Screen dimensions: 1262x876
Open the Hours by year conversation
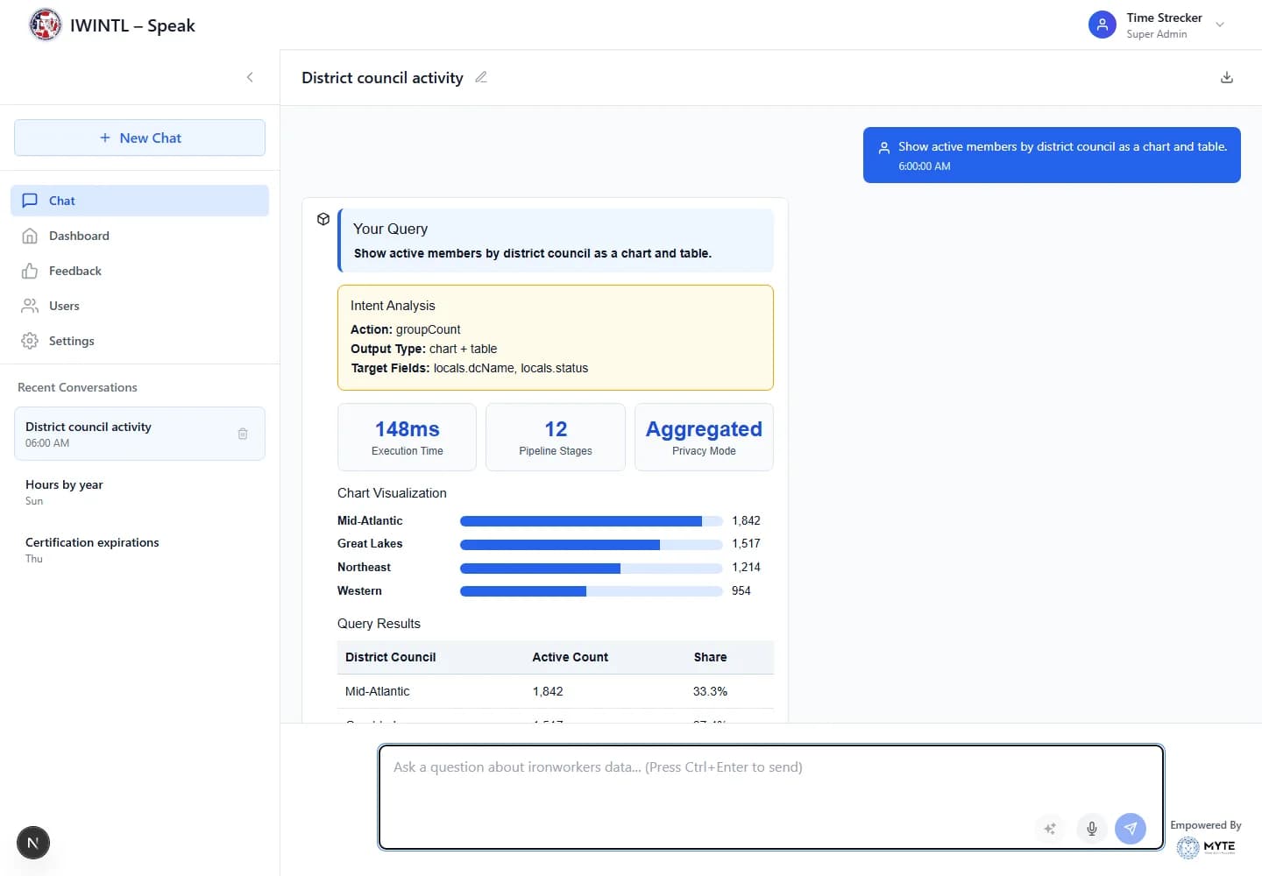point(139,491)
